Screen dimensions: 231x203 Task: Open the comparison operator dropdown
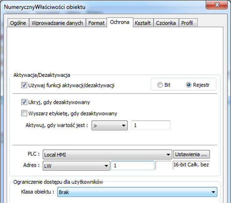[110, 126]
